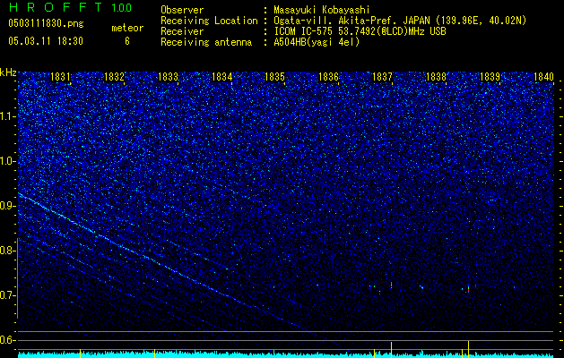Click the red meteor echo before 1839
This screenshot has height=358, width=564.
[468, 289]
